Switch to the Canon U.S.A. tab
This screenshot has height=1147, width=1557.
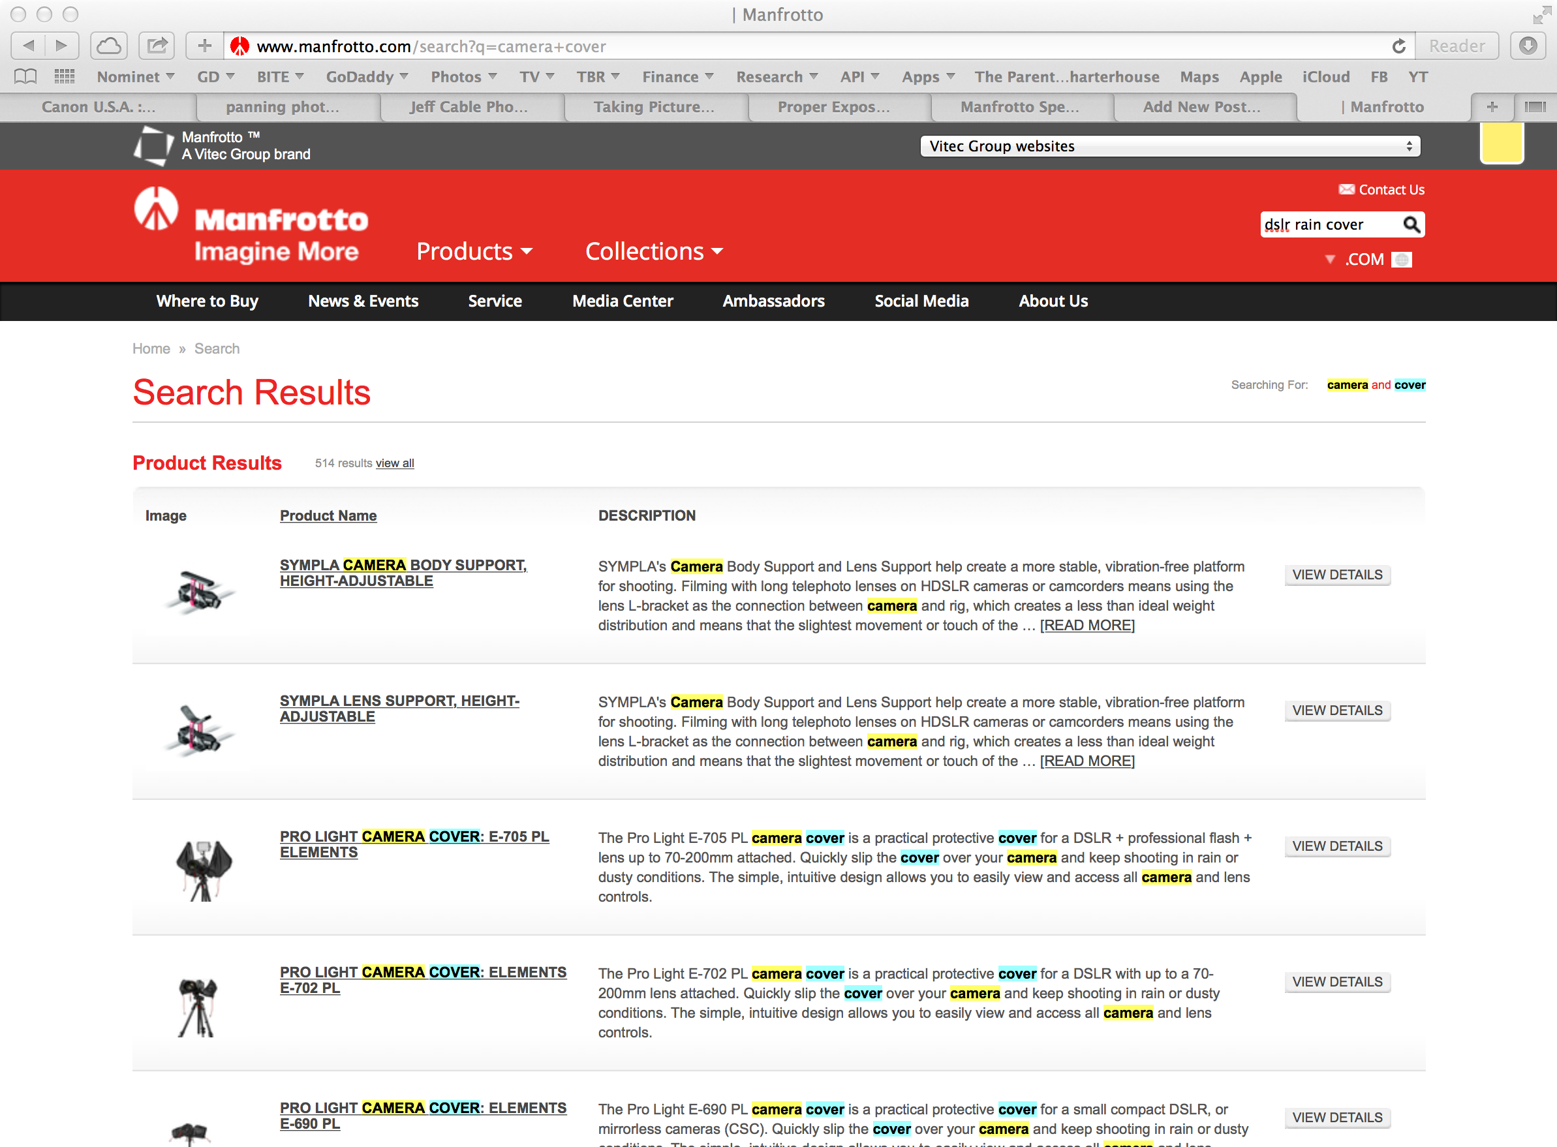(x=98, y=107)
